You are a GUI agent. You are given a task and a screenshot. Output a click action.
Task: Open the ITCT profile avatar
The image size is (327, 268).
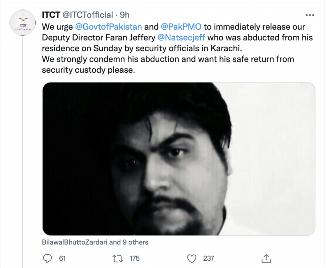click(23, 23)
